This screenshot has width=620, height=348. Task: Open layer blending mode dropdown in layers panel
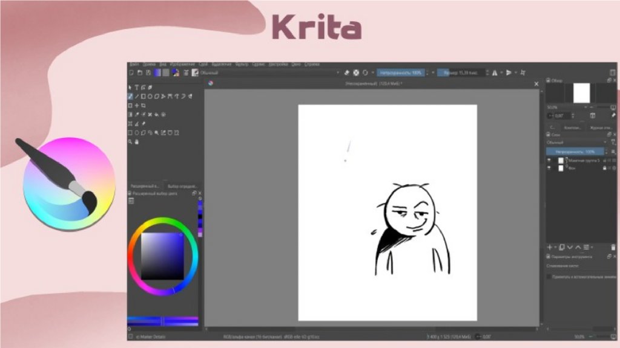click(x=575, y=143)
